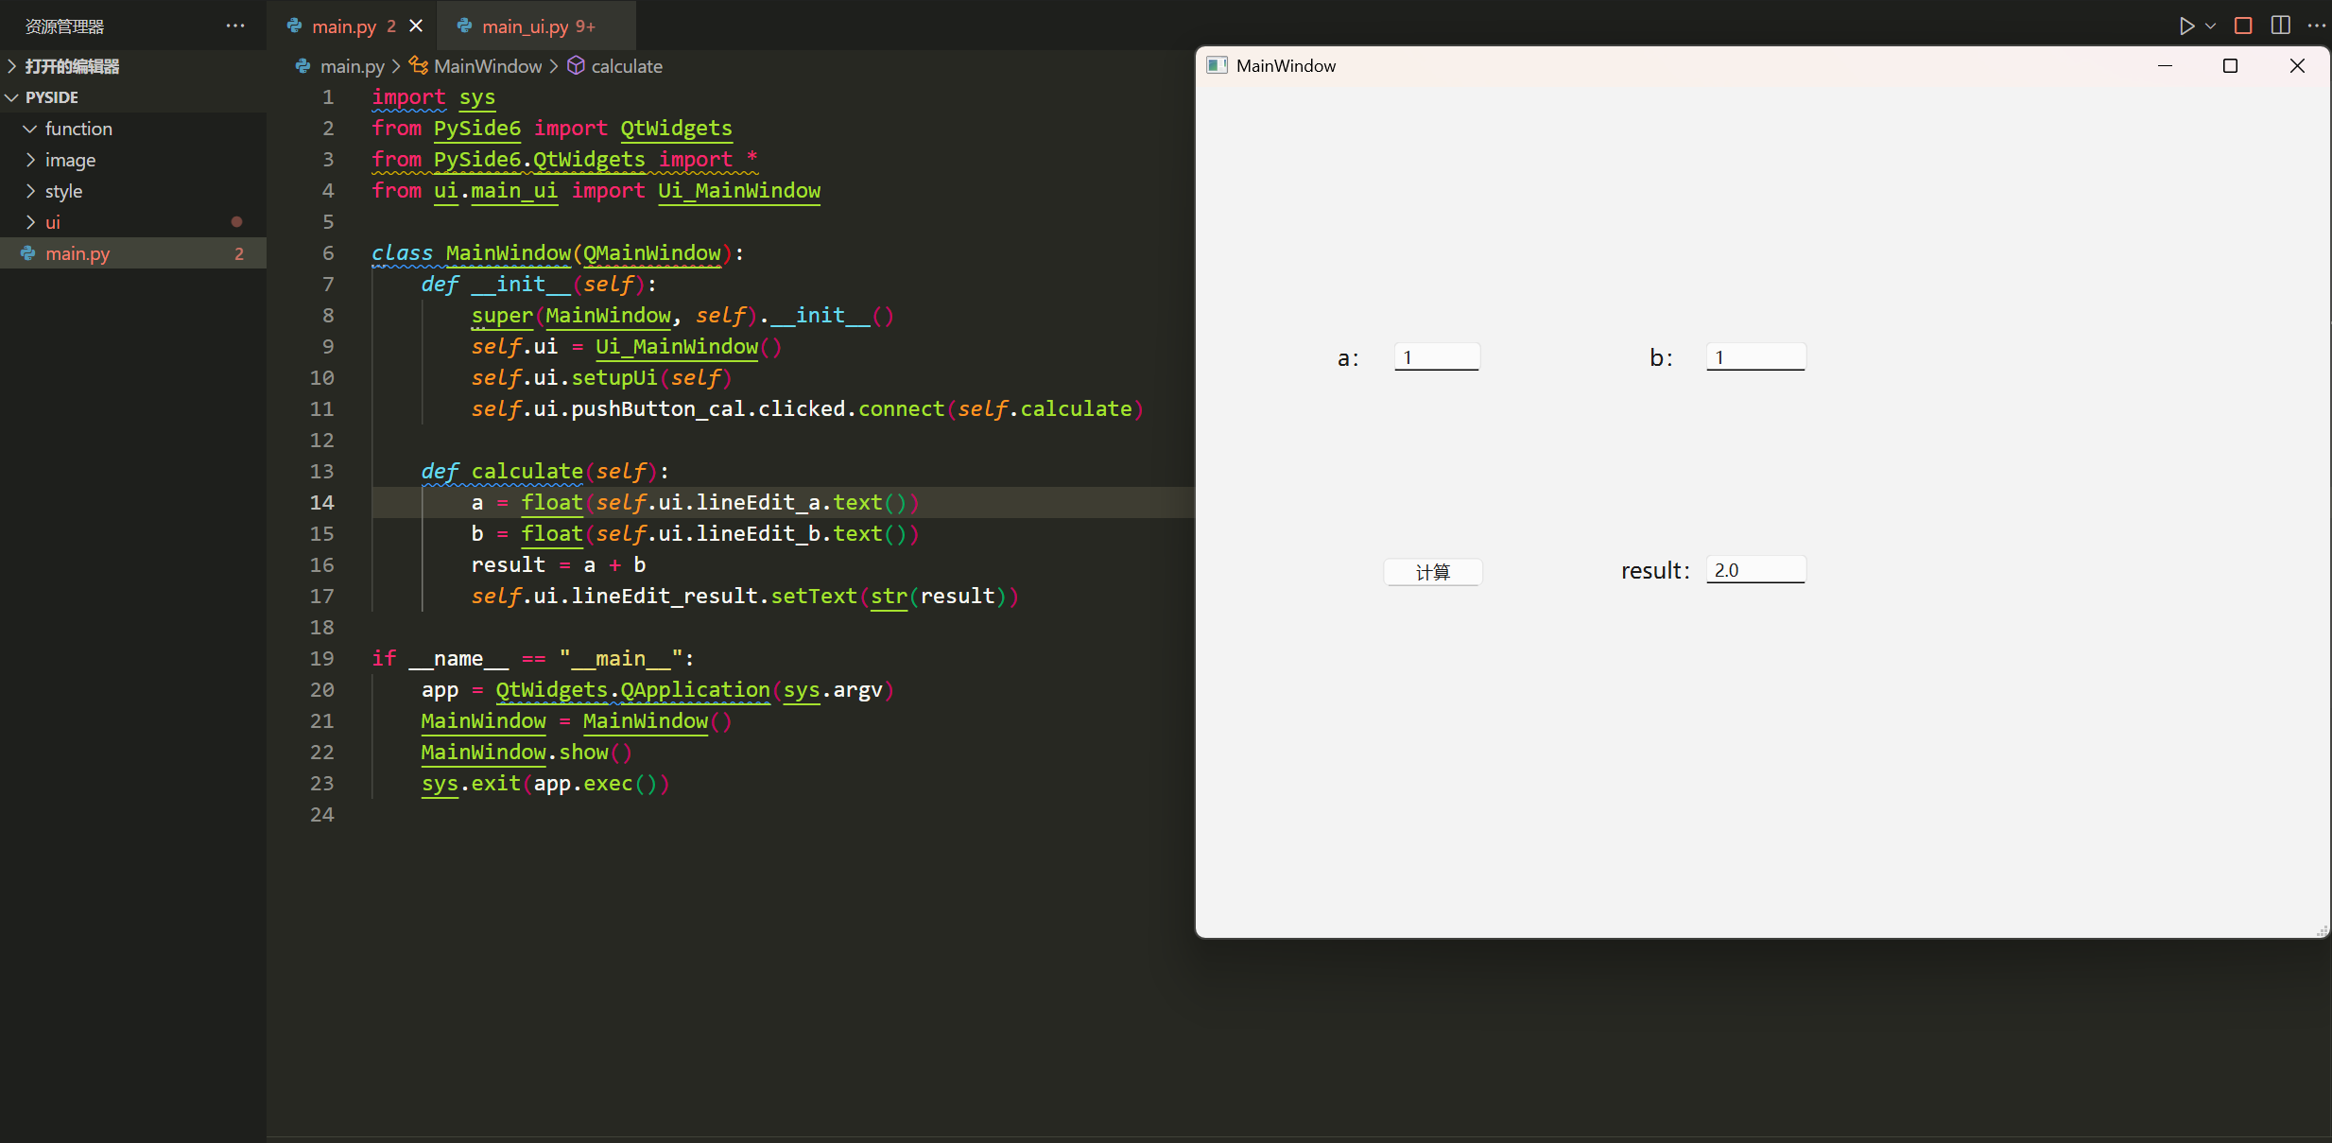
Task: Expand the image folder
Action: (x=70, y=160)
